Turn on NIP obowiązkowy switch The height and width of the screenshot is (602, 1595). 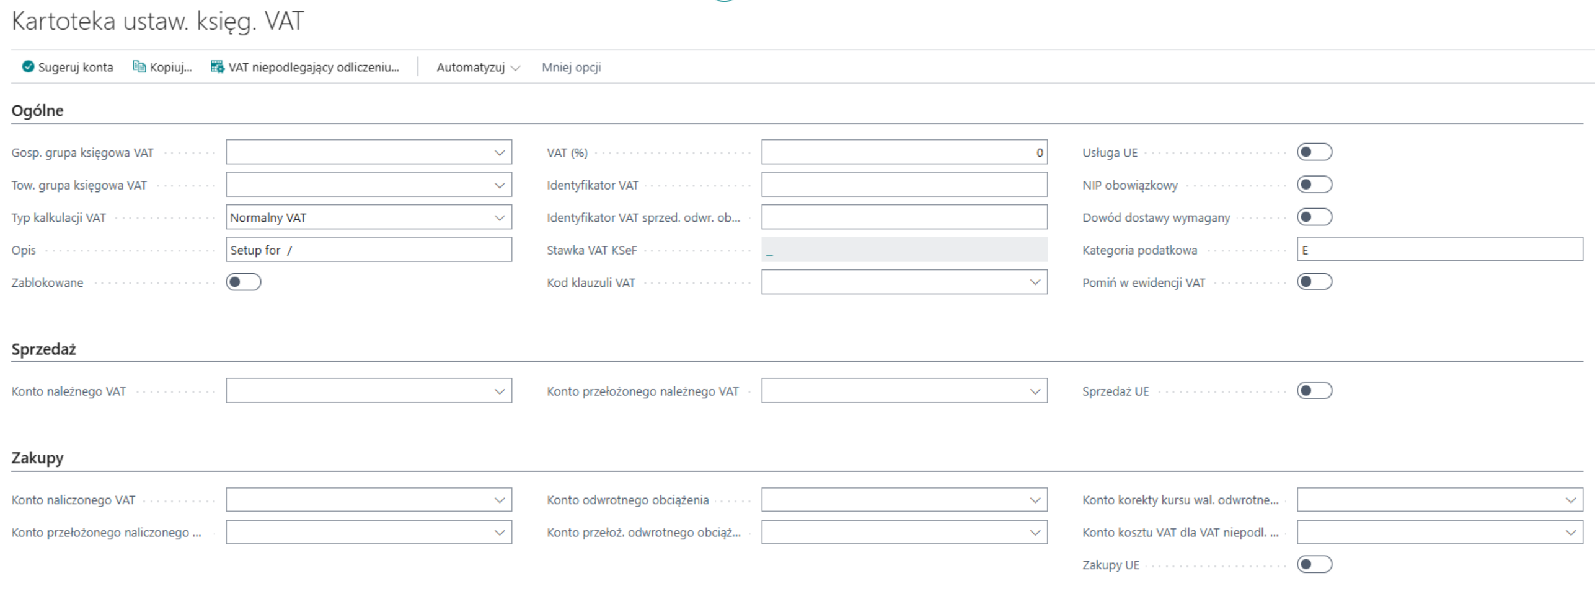coord(1314,185)
